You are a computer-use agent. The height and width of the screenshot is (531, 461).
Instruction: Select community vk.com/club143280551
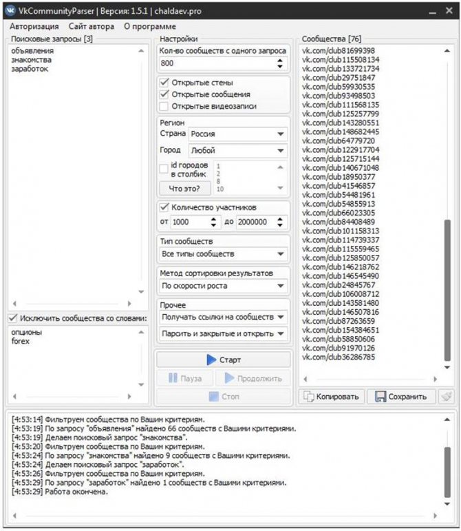(341, 123)
